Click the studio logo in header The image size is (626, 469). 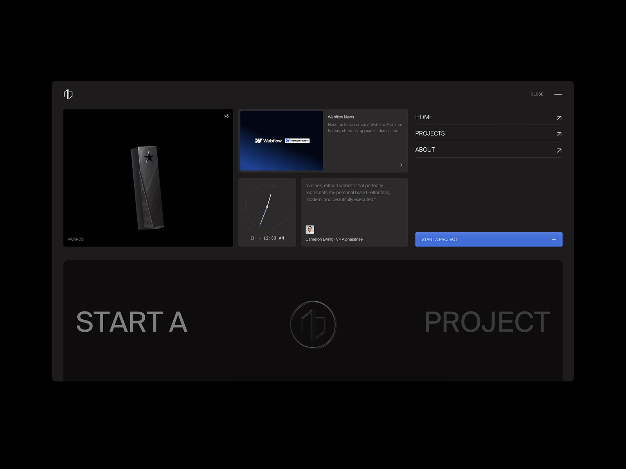pyautogui.click(x=68, y=94)
